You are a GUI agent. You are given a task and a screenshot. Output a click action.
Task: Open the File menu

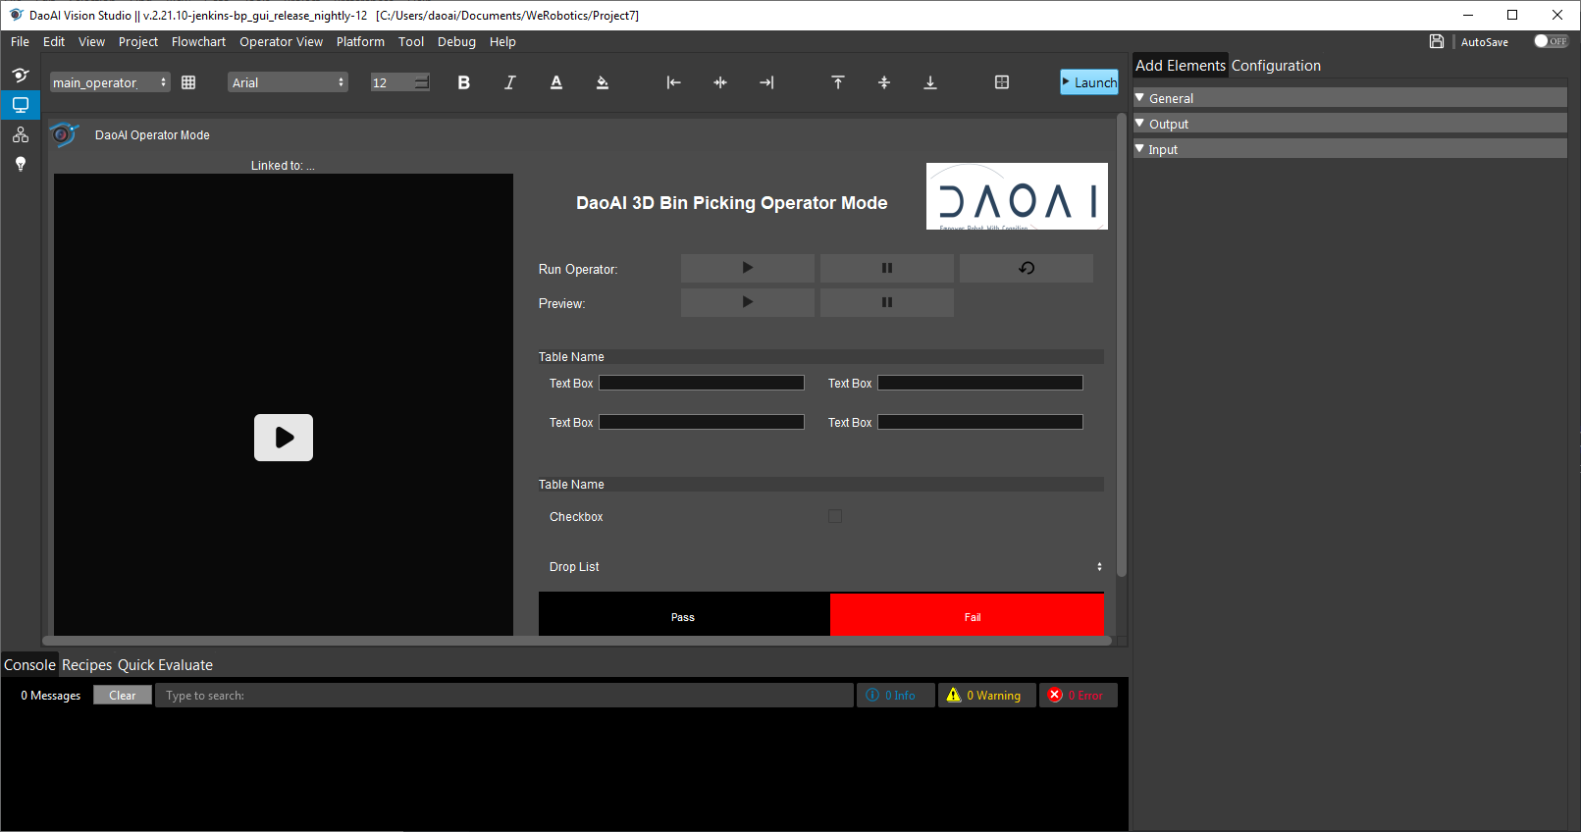[x=20, y=41]
